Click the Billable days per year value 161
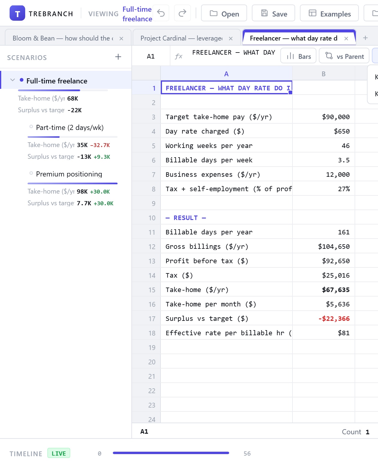Viewport: 378px width, 467px height. pyautogui.click(x=324, y=232)
